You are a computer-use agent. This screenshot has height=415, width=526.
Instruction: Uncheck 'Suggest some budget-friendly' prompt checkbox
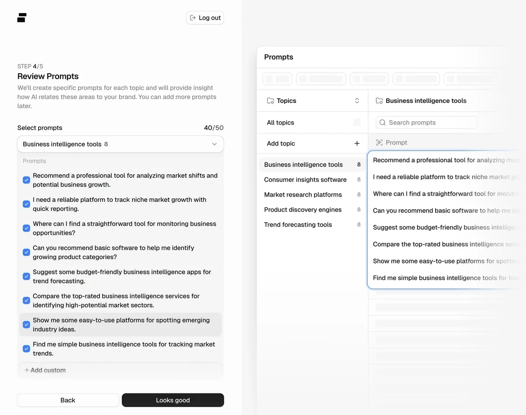pyautogui.click(x=26, y=276)
